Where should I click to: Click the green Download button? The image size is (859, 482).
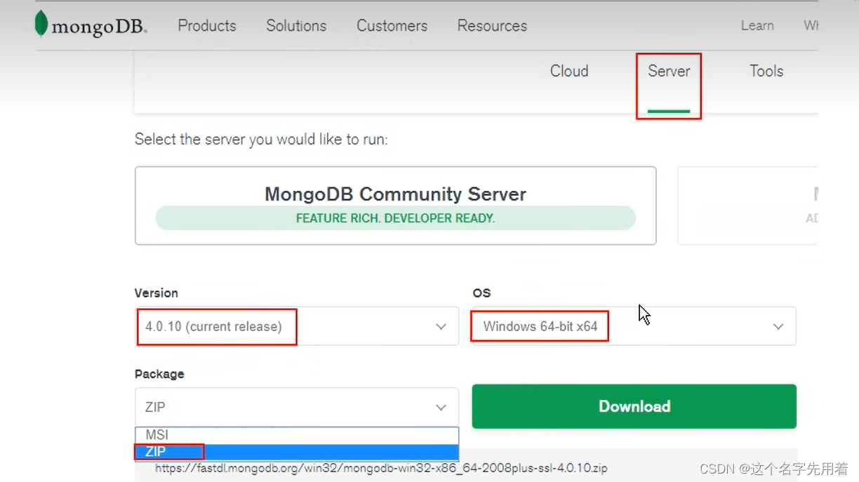pos(634,406)
